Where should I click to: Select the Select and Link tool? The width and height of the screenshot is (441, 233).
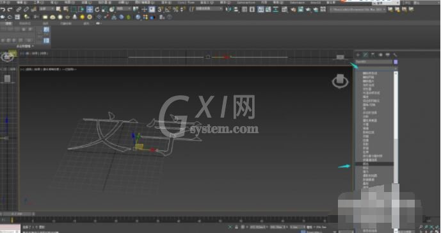(19, 10)
